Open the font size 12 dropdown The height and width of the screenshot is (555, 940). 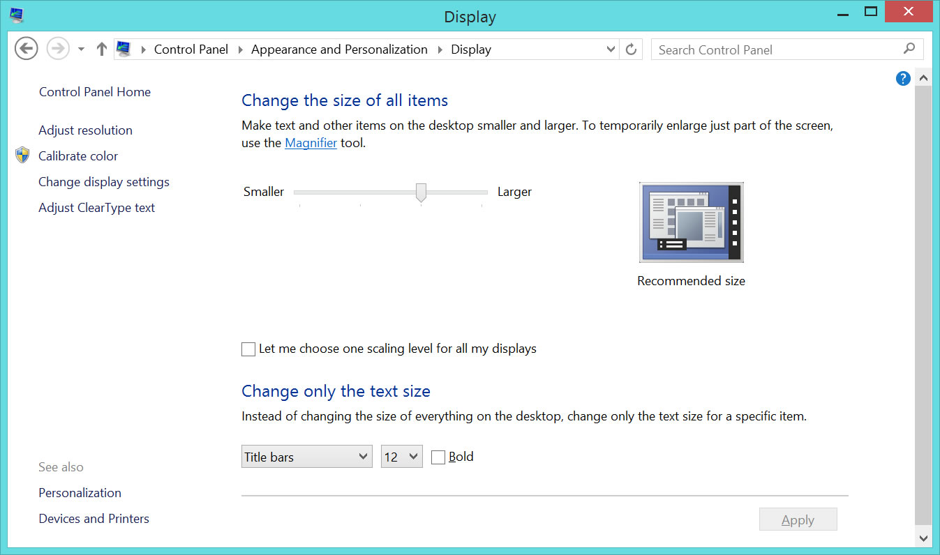click(401, 457)
